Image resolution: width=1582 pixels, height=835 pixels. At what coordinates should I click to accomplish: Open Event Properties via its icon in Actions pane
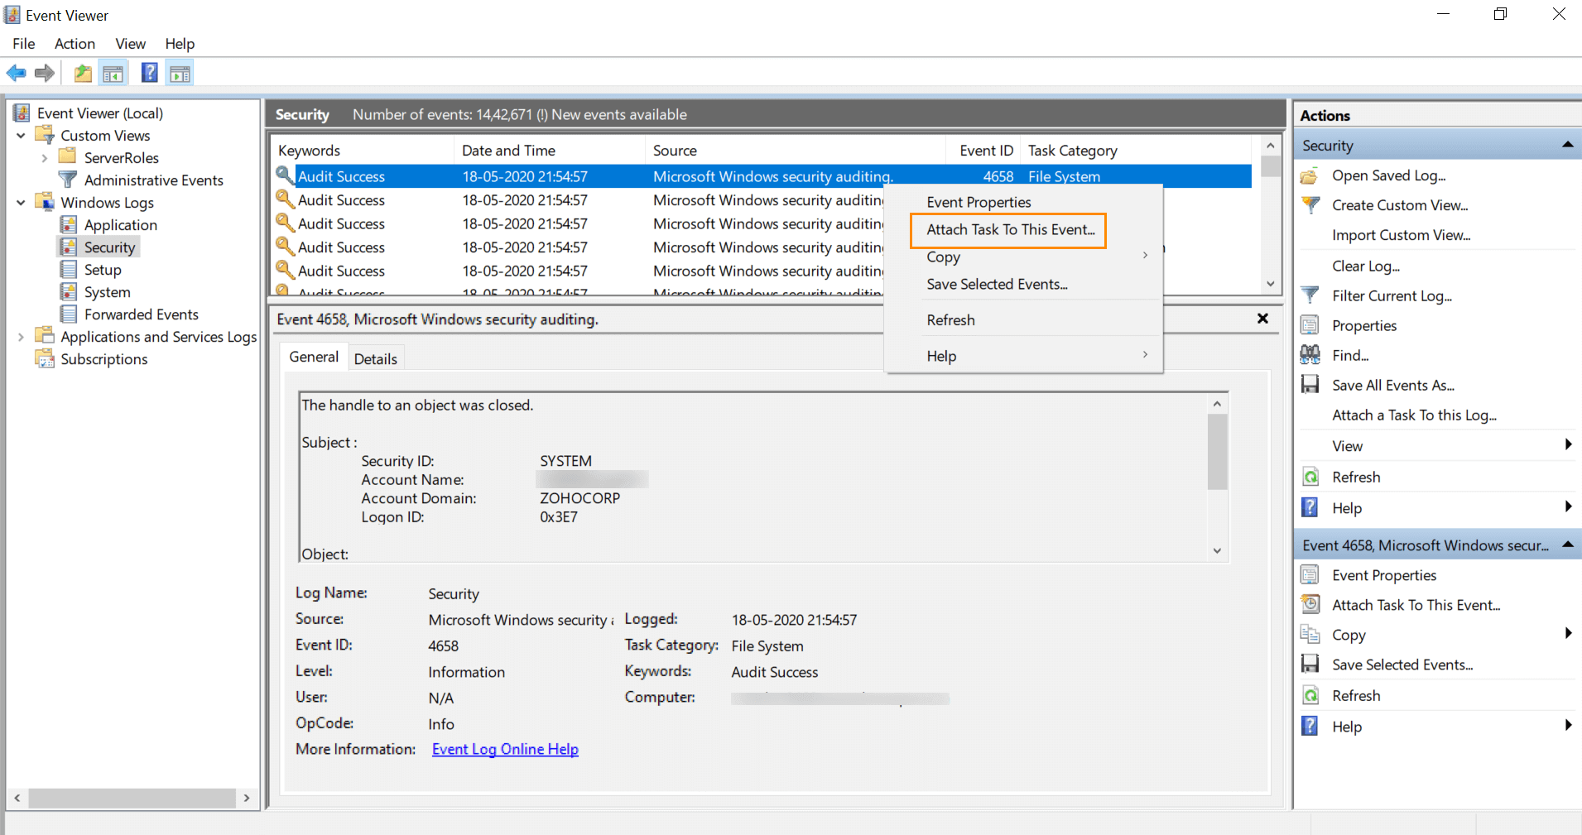point(1310,574)
